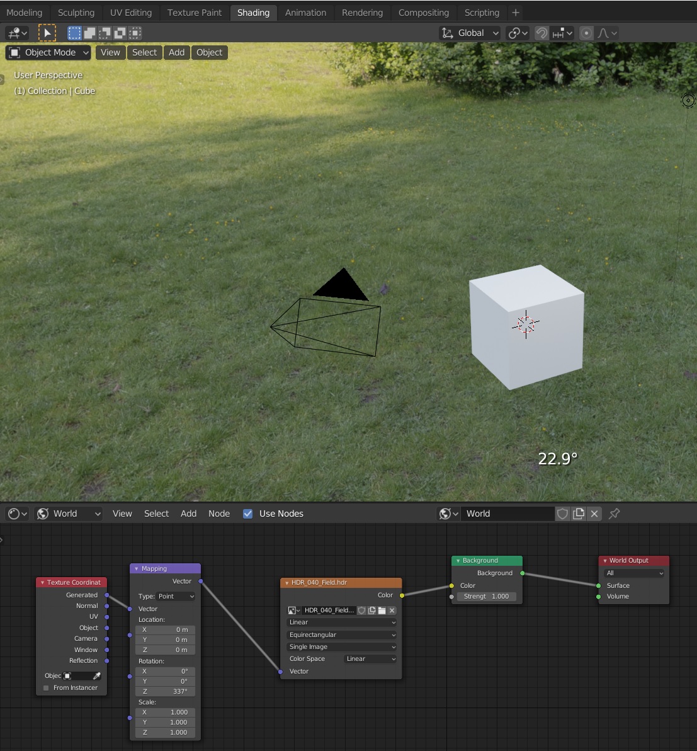Enable From Instancer on Texture Coordinate node
This screenshot has height=751, width=697.
(x=45, y=688)
